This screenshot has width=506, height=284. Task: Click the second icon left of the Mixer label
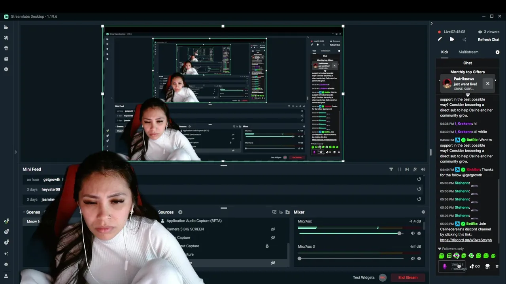pos(281,212)
